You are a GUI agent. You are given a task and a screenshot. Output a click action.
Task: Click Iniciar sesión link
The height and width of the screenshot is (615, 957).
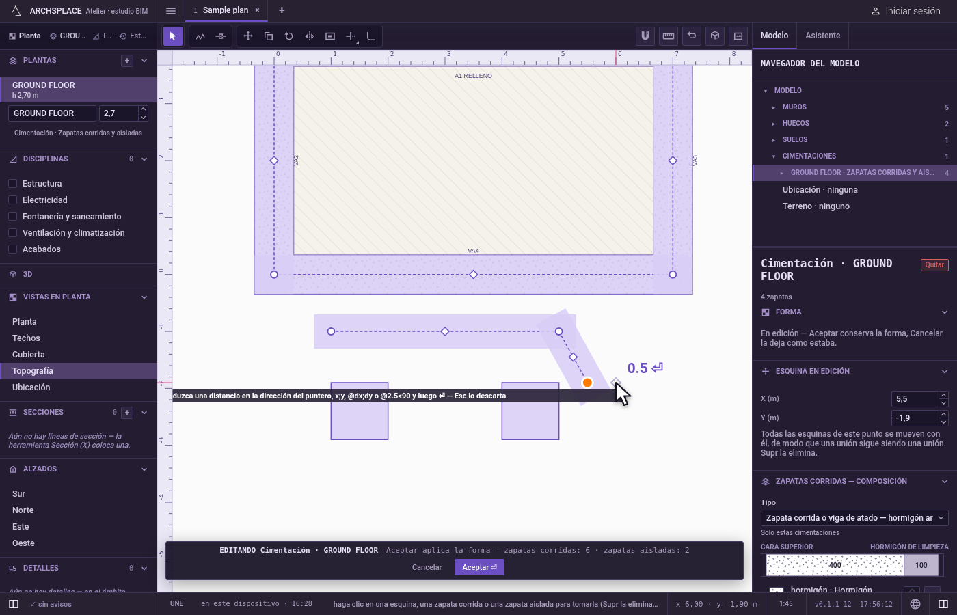pos(906,11)
